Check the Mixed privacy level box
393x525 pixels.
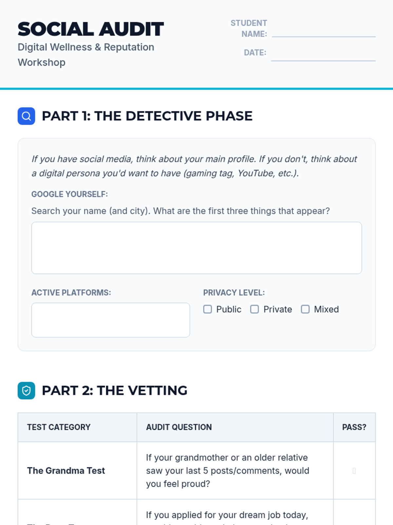point(305,309)
